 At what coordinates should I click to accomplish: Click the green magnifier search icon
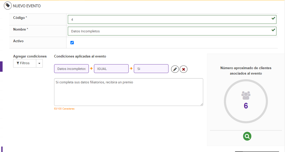pyautogui.click(x=247, y=136)
